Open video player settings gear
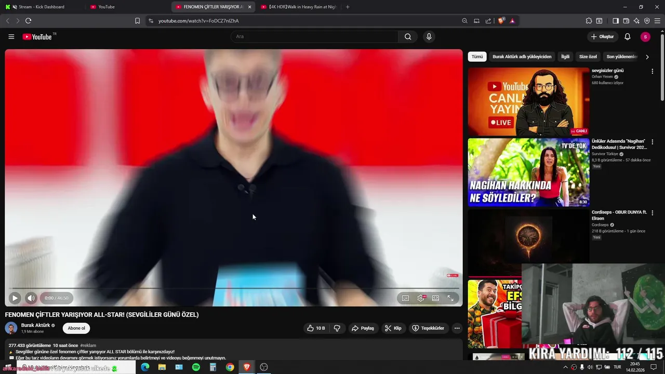 click(421, 298)
